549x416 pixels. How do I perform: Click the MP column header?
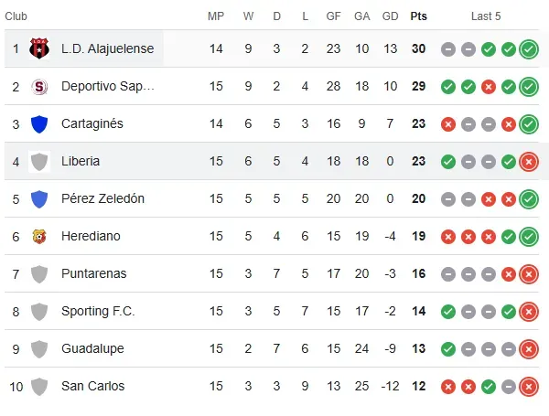point(216,16)
